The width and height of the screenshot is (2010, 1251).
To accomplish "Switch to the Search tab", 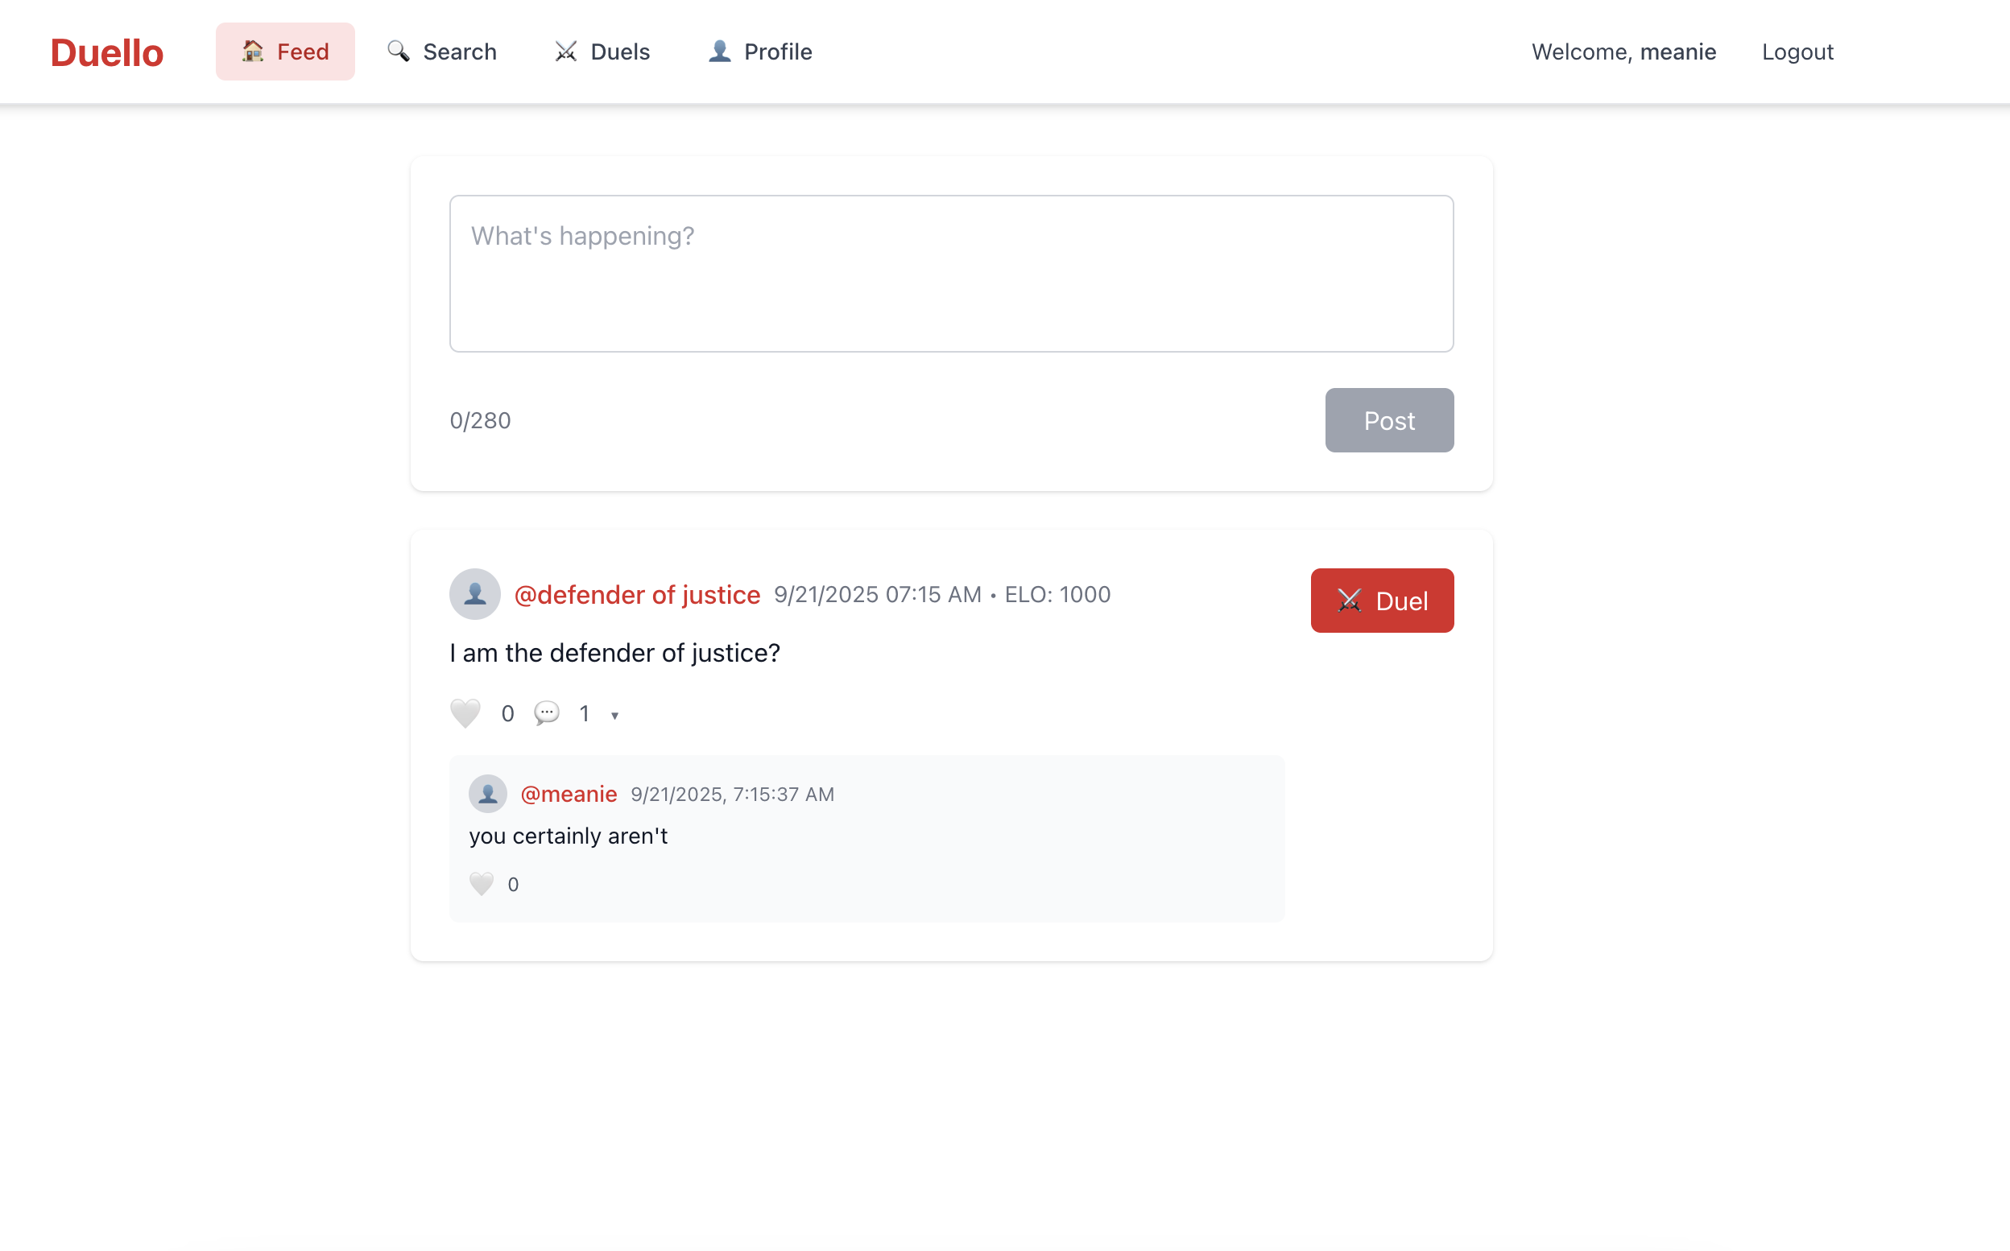I will [443, 52].
